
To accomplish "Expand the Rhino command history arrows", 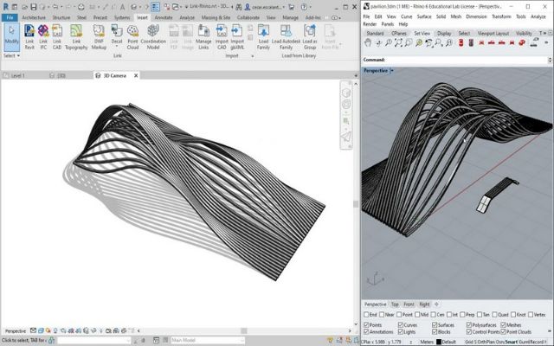I will 550,60.
